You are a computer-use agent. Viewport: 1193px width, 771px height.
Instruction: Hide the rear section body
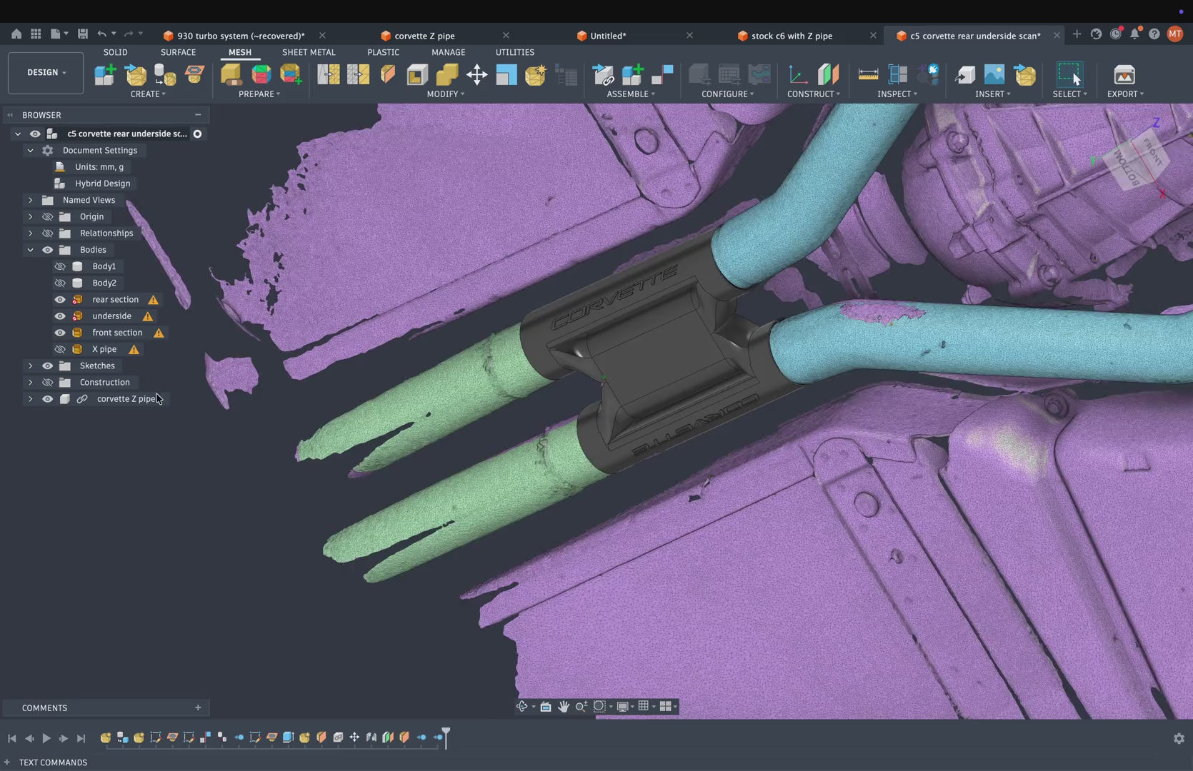[60, 300]
